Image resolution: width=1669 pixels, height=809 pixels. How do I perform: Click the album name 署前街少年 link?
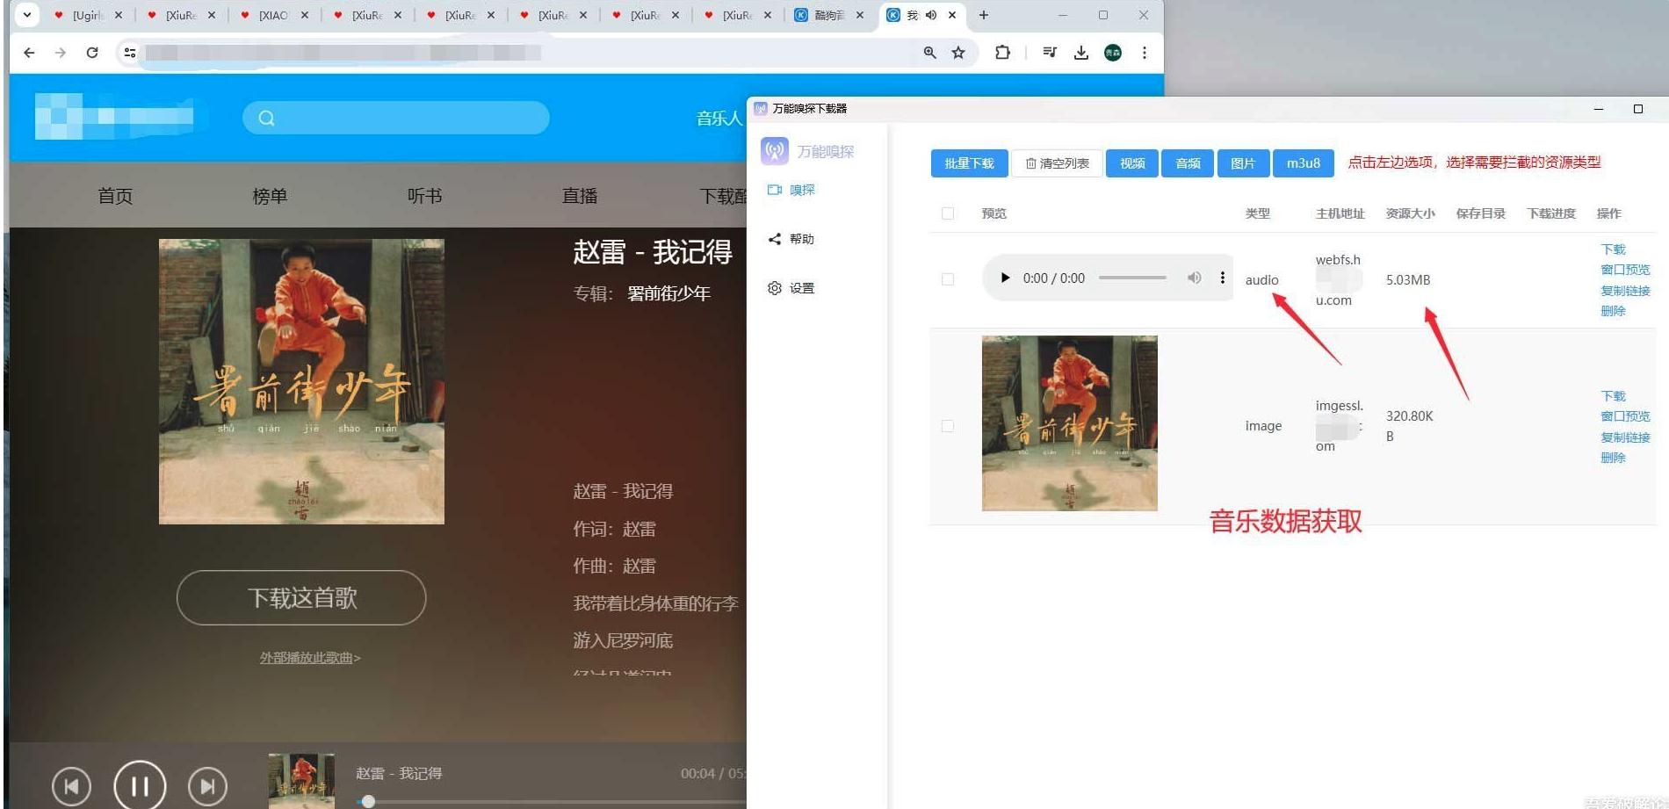click(x=668, y=293)
